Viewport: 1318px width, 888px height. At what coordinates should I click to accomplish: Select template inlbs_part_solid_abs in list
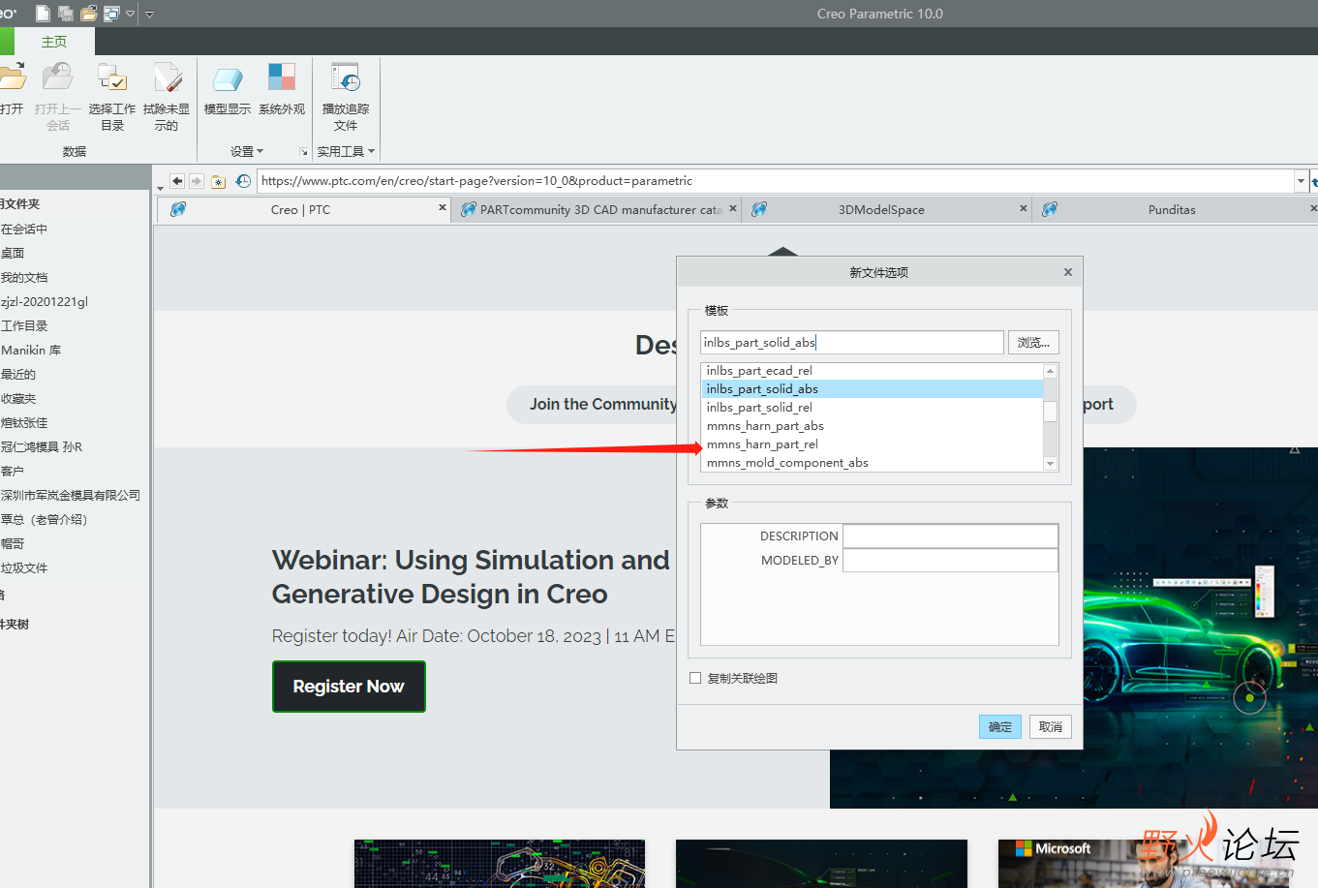coord(872,389)
